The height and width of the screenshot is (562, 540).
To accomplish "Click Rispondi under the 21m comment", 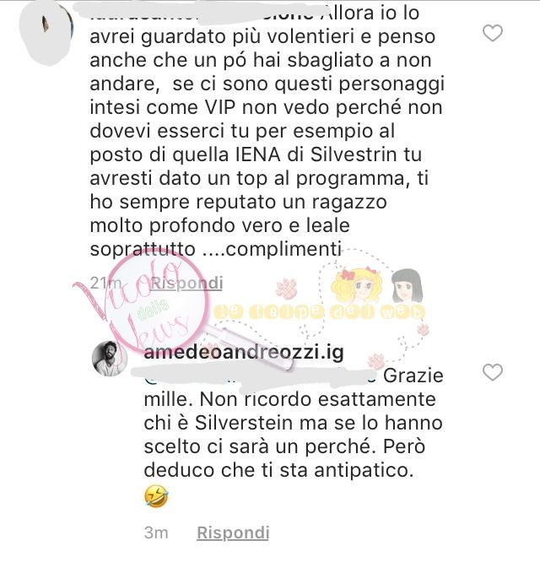I will pos(186,283).
